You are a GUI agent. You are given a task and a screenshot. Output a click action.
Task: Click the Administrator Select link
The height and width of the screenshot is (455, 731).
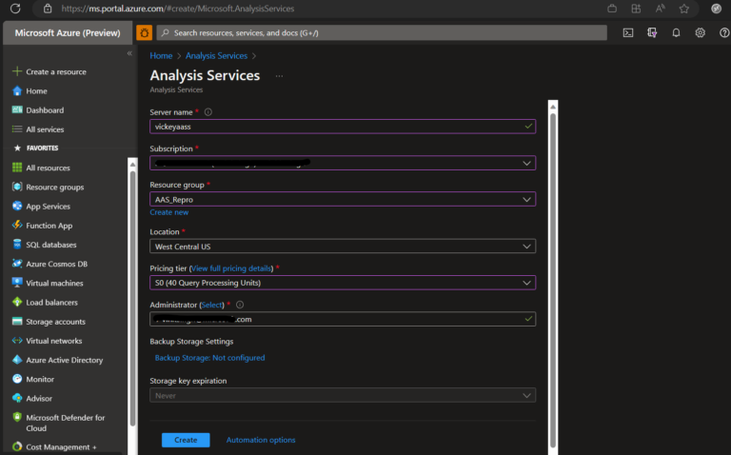211,305
